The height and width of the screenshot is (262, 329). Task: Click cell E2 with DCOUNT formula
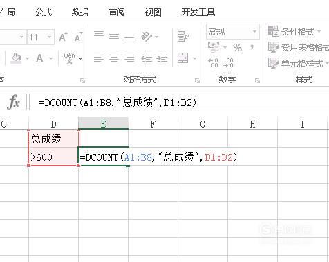(x=103, y=157)
